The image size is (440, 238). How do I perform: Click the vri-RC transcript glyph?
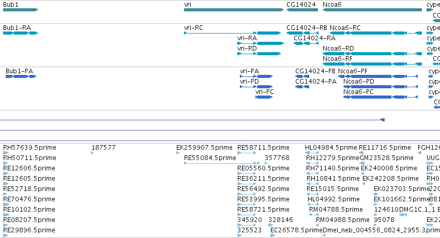[232, 33]
